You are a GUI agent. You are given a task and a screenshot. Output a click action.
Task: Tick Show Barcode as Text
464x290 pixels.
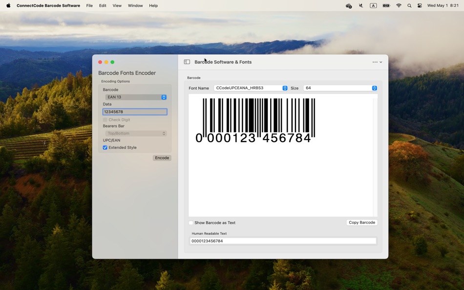(191, 223)
